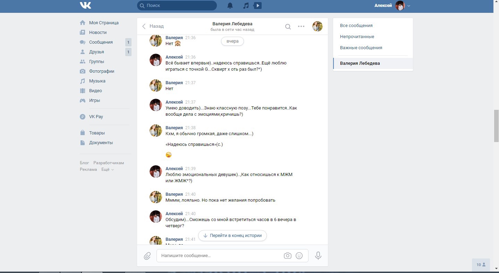The height and width of the screenshot is (273, 499).
Task: Click Валерия avatar on 21:40 message
Action: (x=156, y=197)
